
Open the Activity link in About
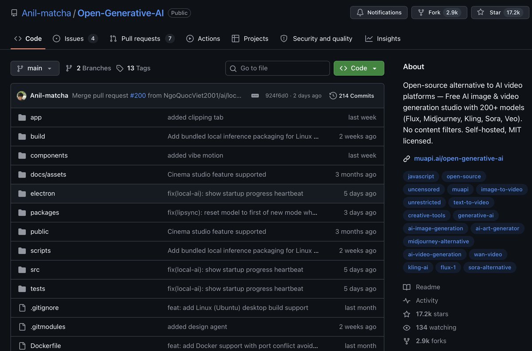pyautogui.click(x=421, y=301)
